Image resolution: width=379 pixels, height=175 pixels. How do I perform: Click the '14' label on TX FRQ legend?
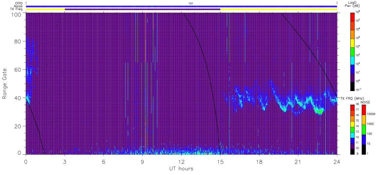pyautogui.click(x=357, y=127)
